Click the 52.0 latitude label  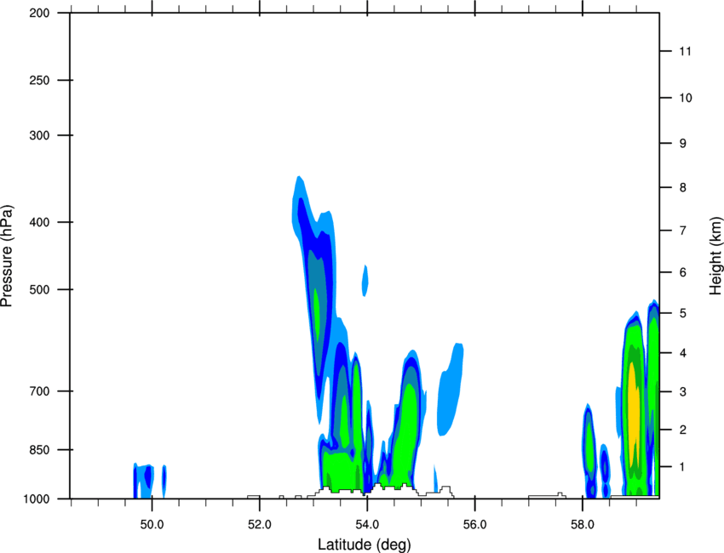click(x=260, y=525)
